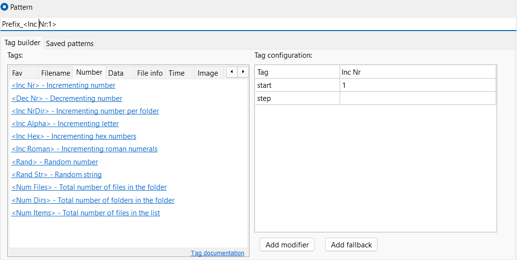
Task: Insert the Inc Alpha incrementing letter tag
Action: point(65,124)
